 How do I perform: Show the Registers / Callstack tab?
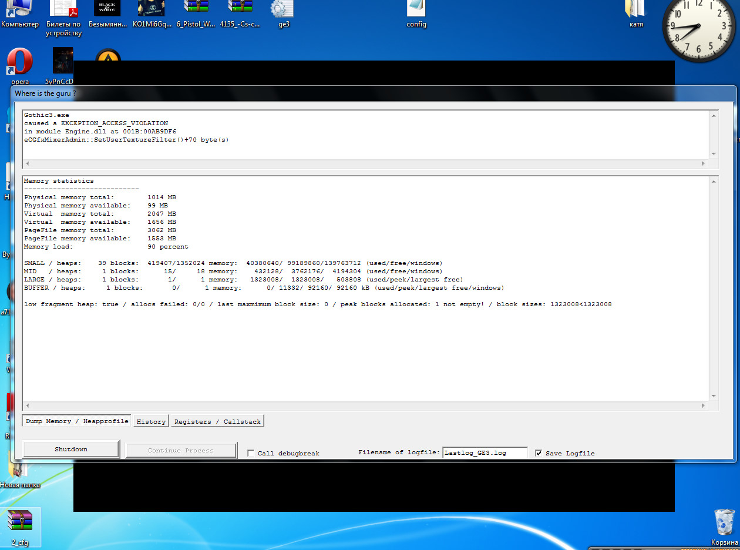click(x=217, y=421)
